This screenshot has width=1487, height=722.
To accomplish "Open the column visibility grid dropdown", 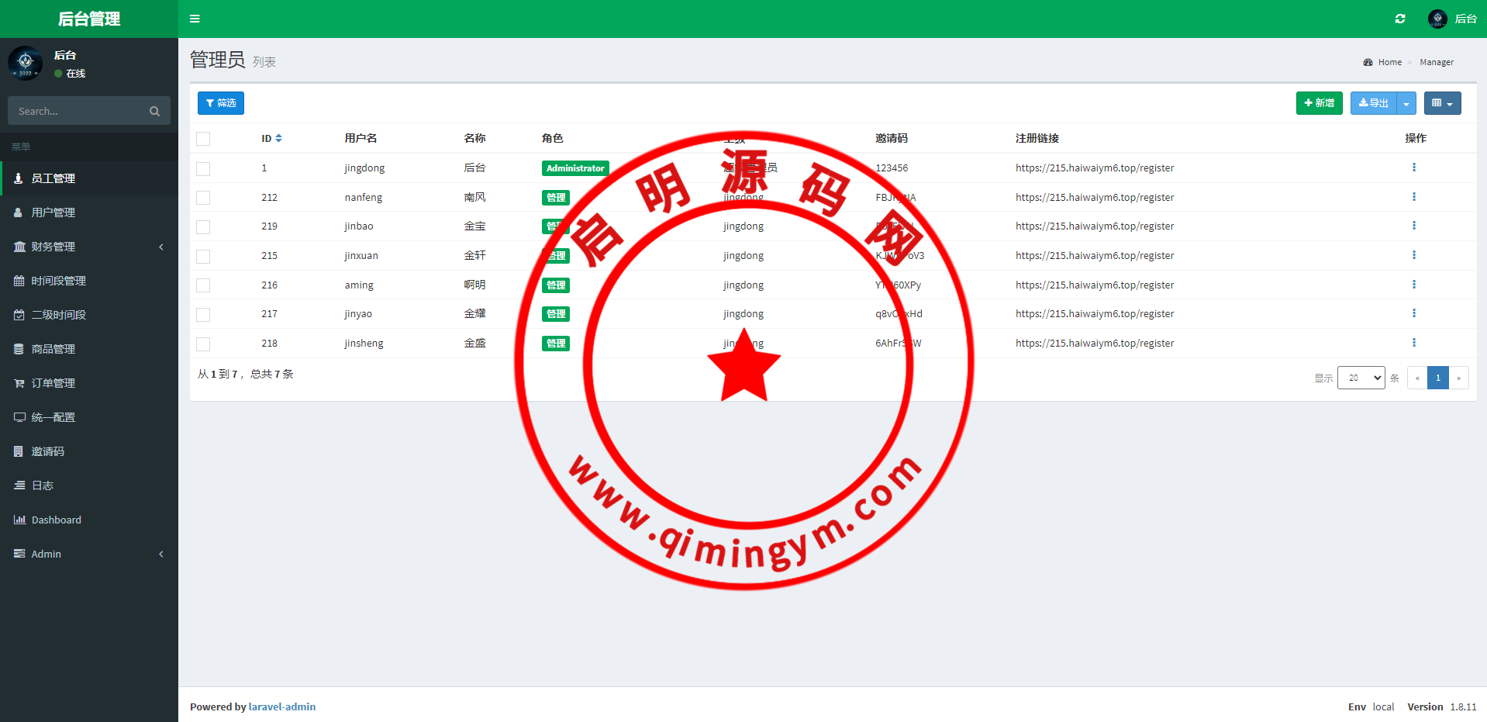I will pyautogui.click(x=1442, y=103).
